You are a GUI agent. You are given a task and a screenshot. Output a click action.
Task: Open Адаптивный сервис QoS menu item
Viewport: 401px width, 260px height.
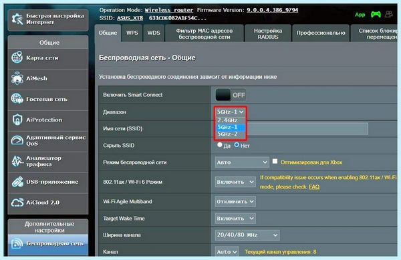[x=48, y=141]
